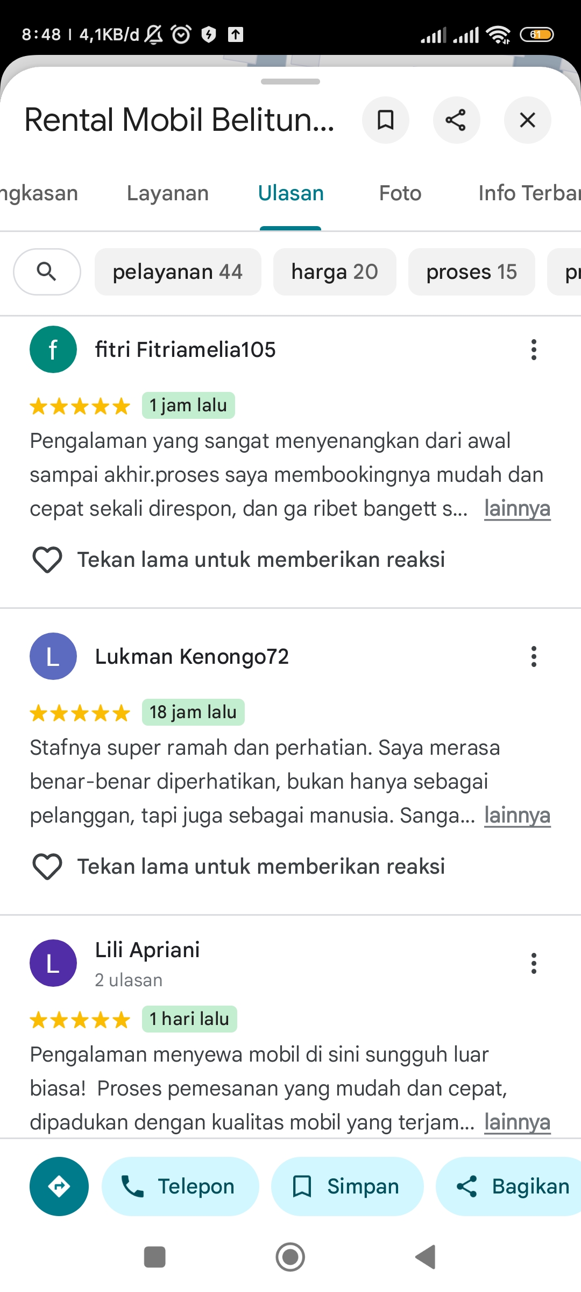
Task: Like Lukman Kenongo72's review with heart
Action: coord(47,867)
